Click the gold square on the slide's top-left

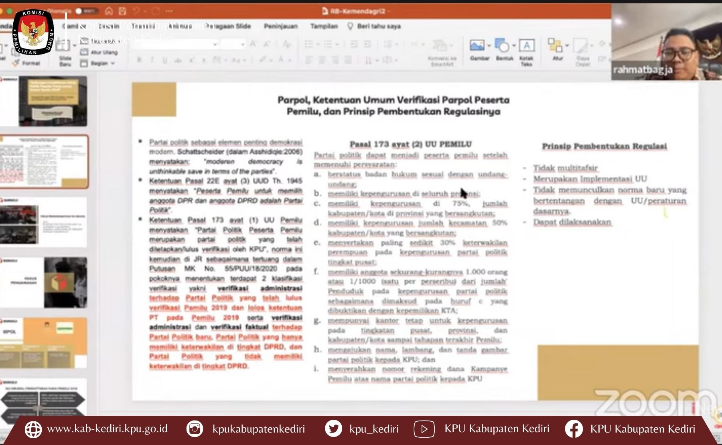[x=154, y=99]
